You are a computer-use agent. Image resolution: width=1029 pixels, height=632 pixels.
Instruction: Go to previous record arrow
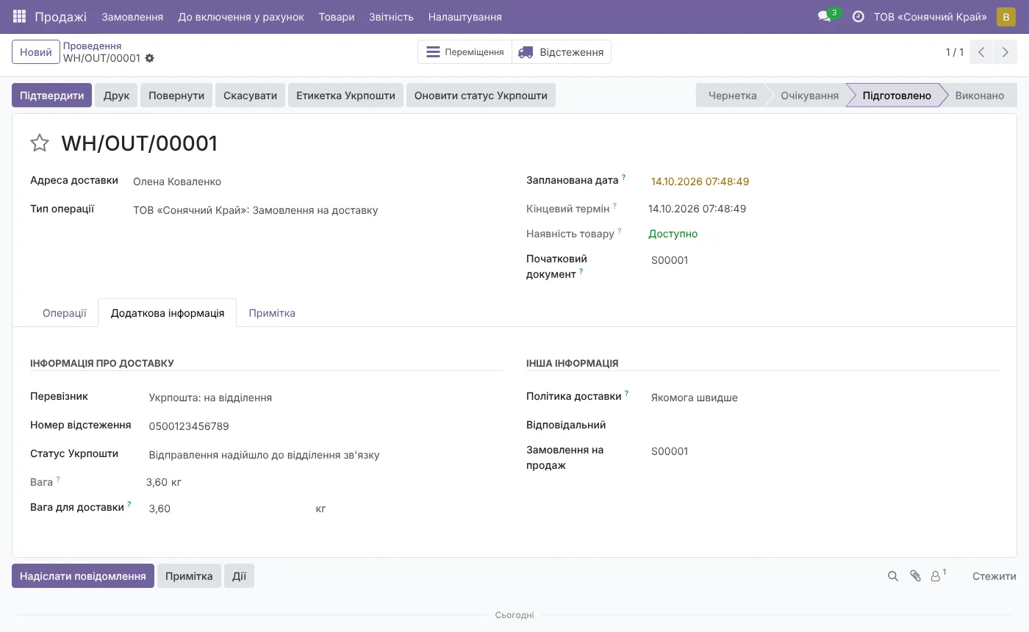pos(981,52)
